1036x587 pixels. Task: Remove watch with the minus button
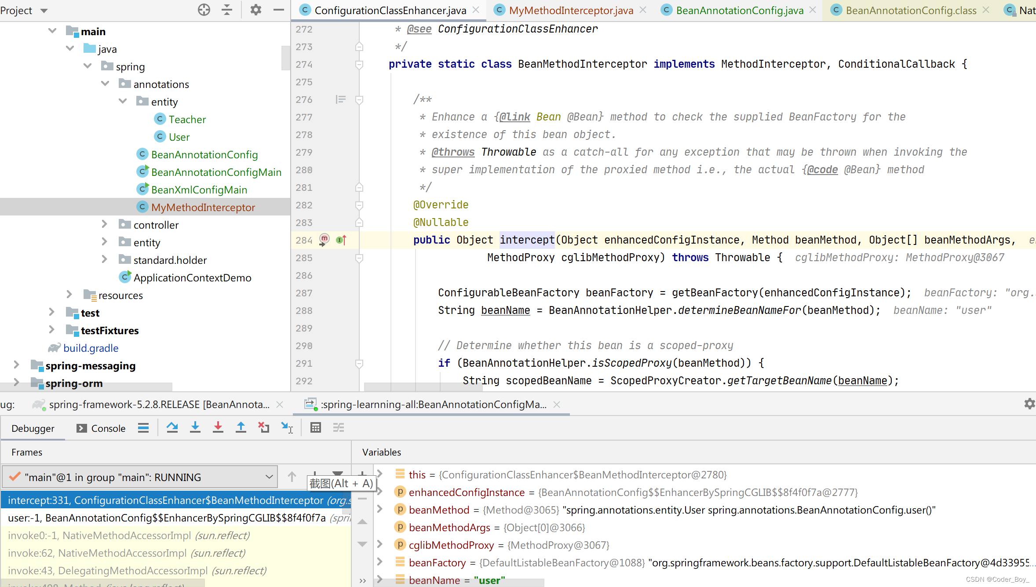(363, 499)
